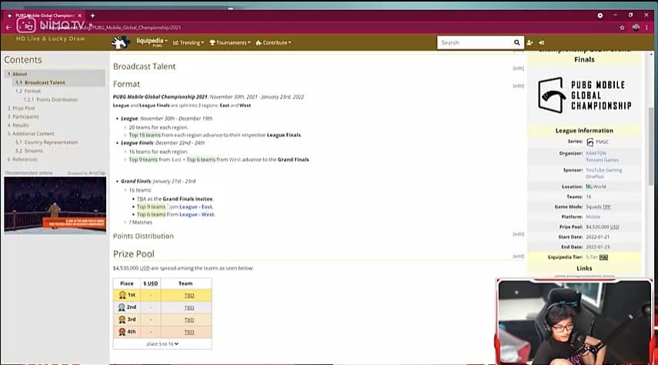Open the Trending dropdown menu

point(189,43)
